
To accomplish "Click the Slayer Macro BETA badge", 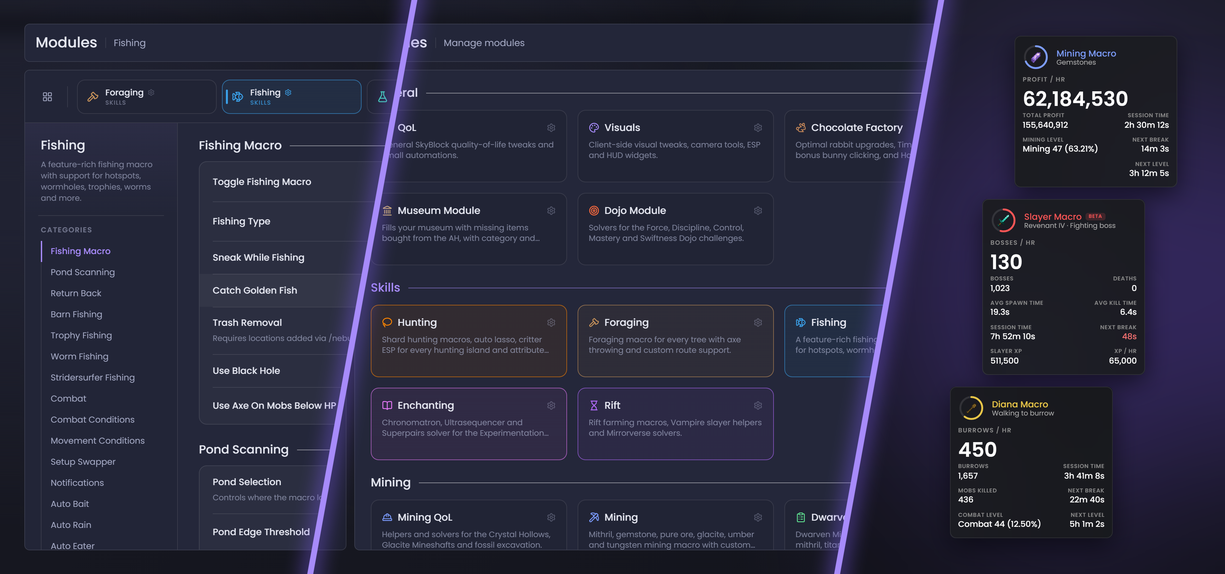I will [x=1095, y=216].
